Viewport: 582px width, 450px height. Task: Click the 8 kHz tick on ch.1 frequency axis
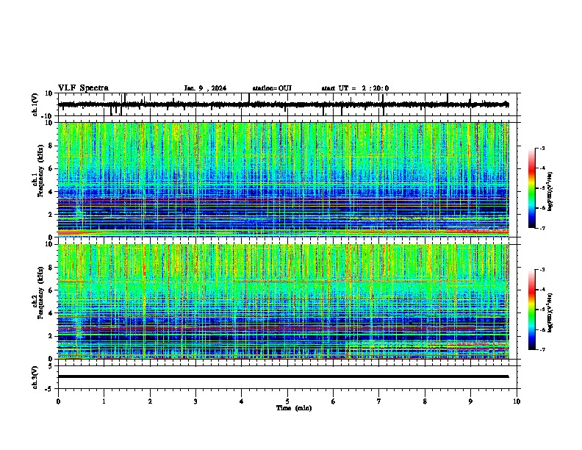tap(51, 146)
